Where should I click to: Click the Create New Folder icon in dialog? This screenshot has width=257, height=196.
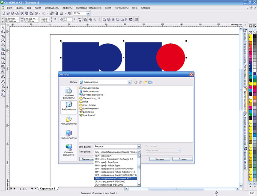pos(145,82)
